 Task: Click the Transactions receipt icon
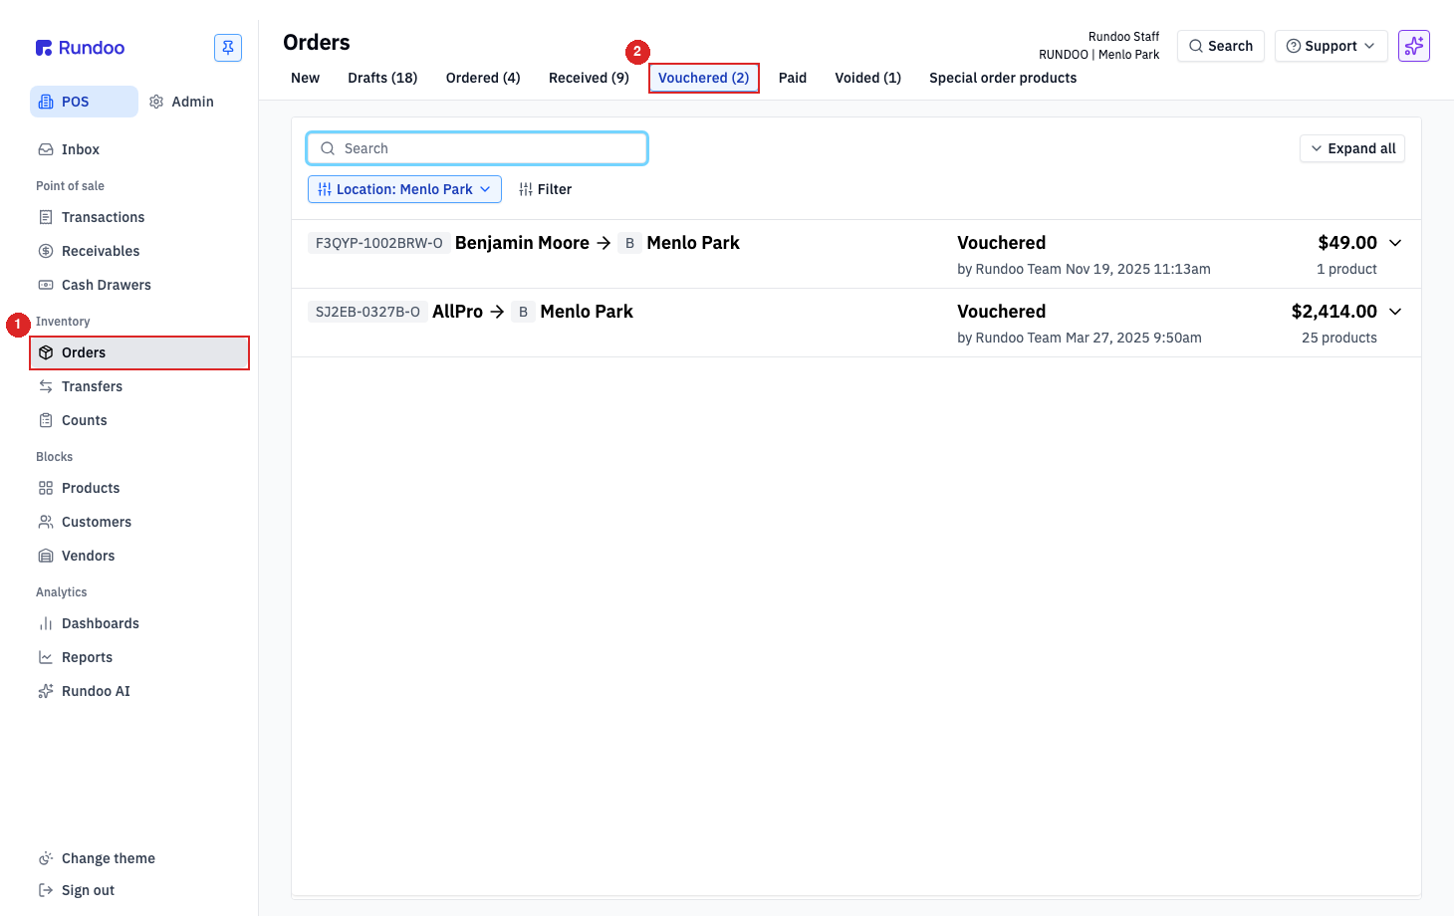46,217
